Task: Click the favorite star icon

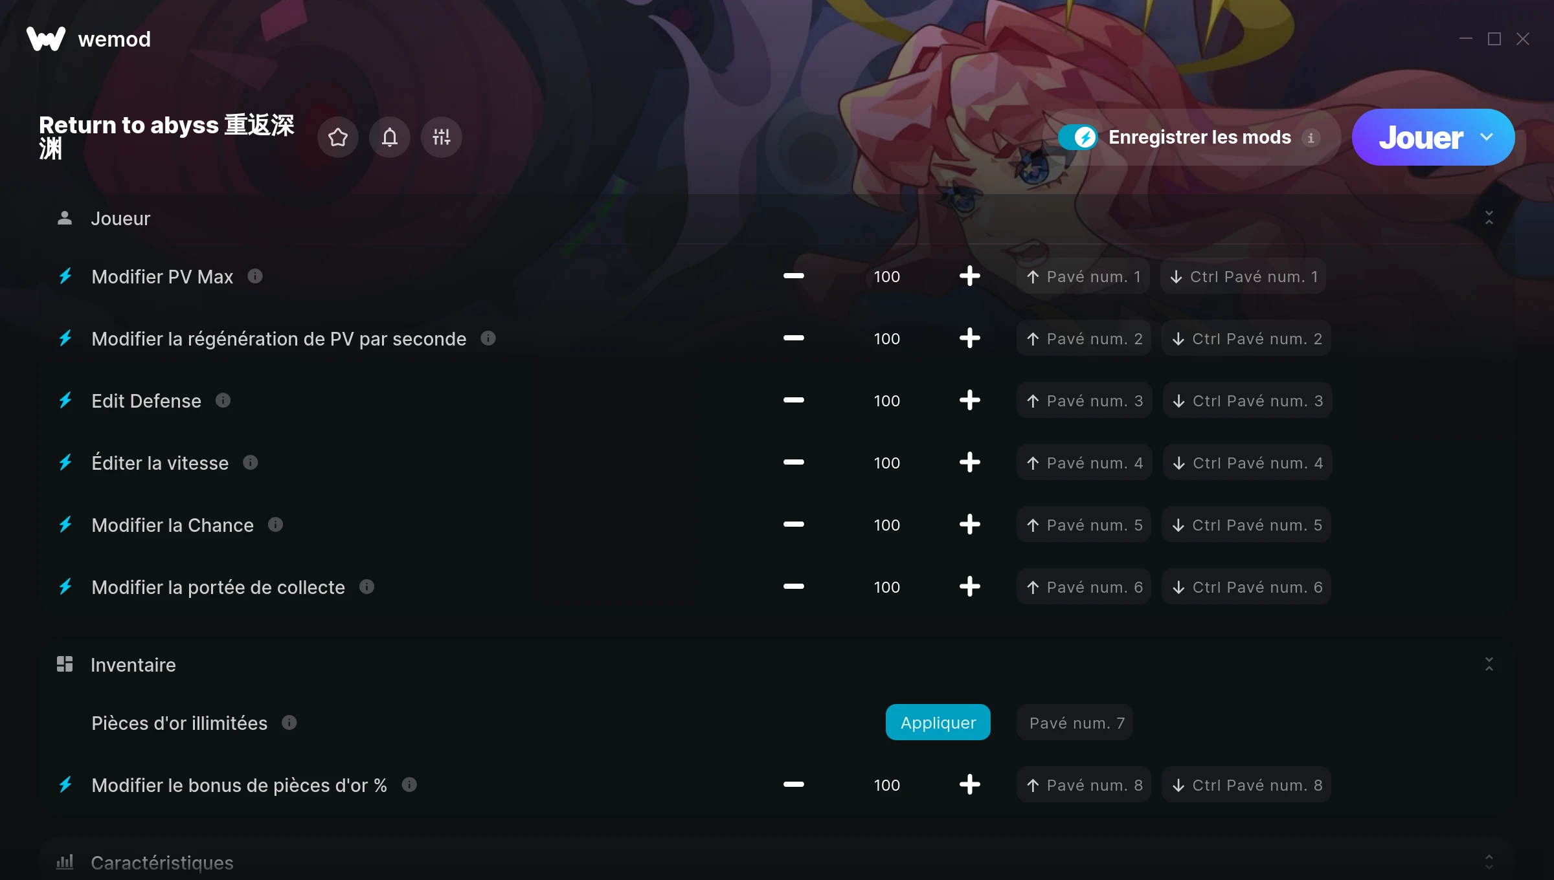Action: click(338, 137)
